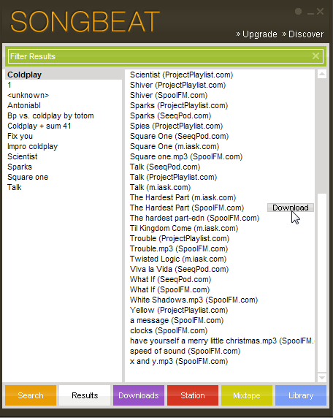Select song 'Sparks (ProjectPlaylist.com)'

179,105
